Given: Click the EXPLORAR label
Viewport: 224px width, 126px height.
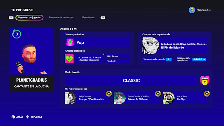Looking at the screenshot, I should coord(36,117).
